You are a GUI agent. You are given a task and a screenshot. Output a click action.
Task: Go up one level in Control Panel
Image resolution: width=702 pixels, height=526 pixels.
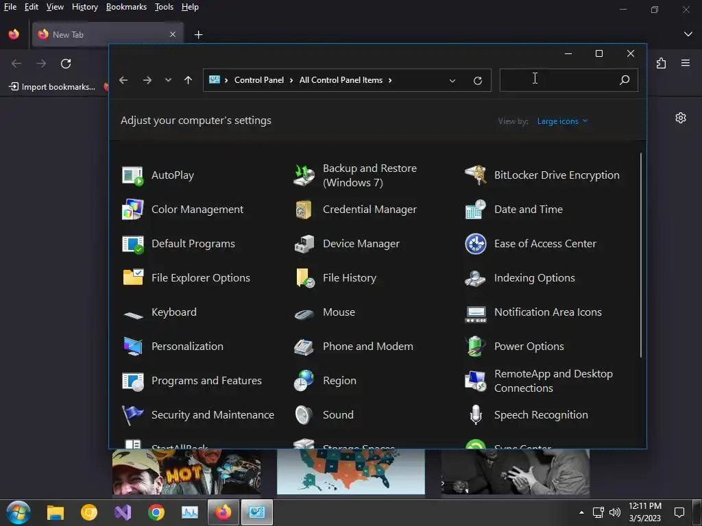click(188, 80)
